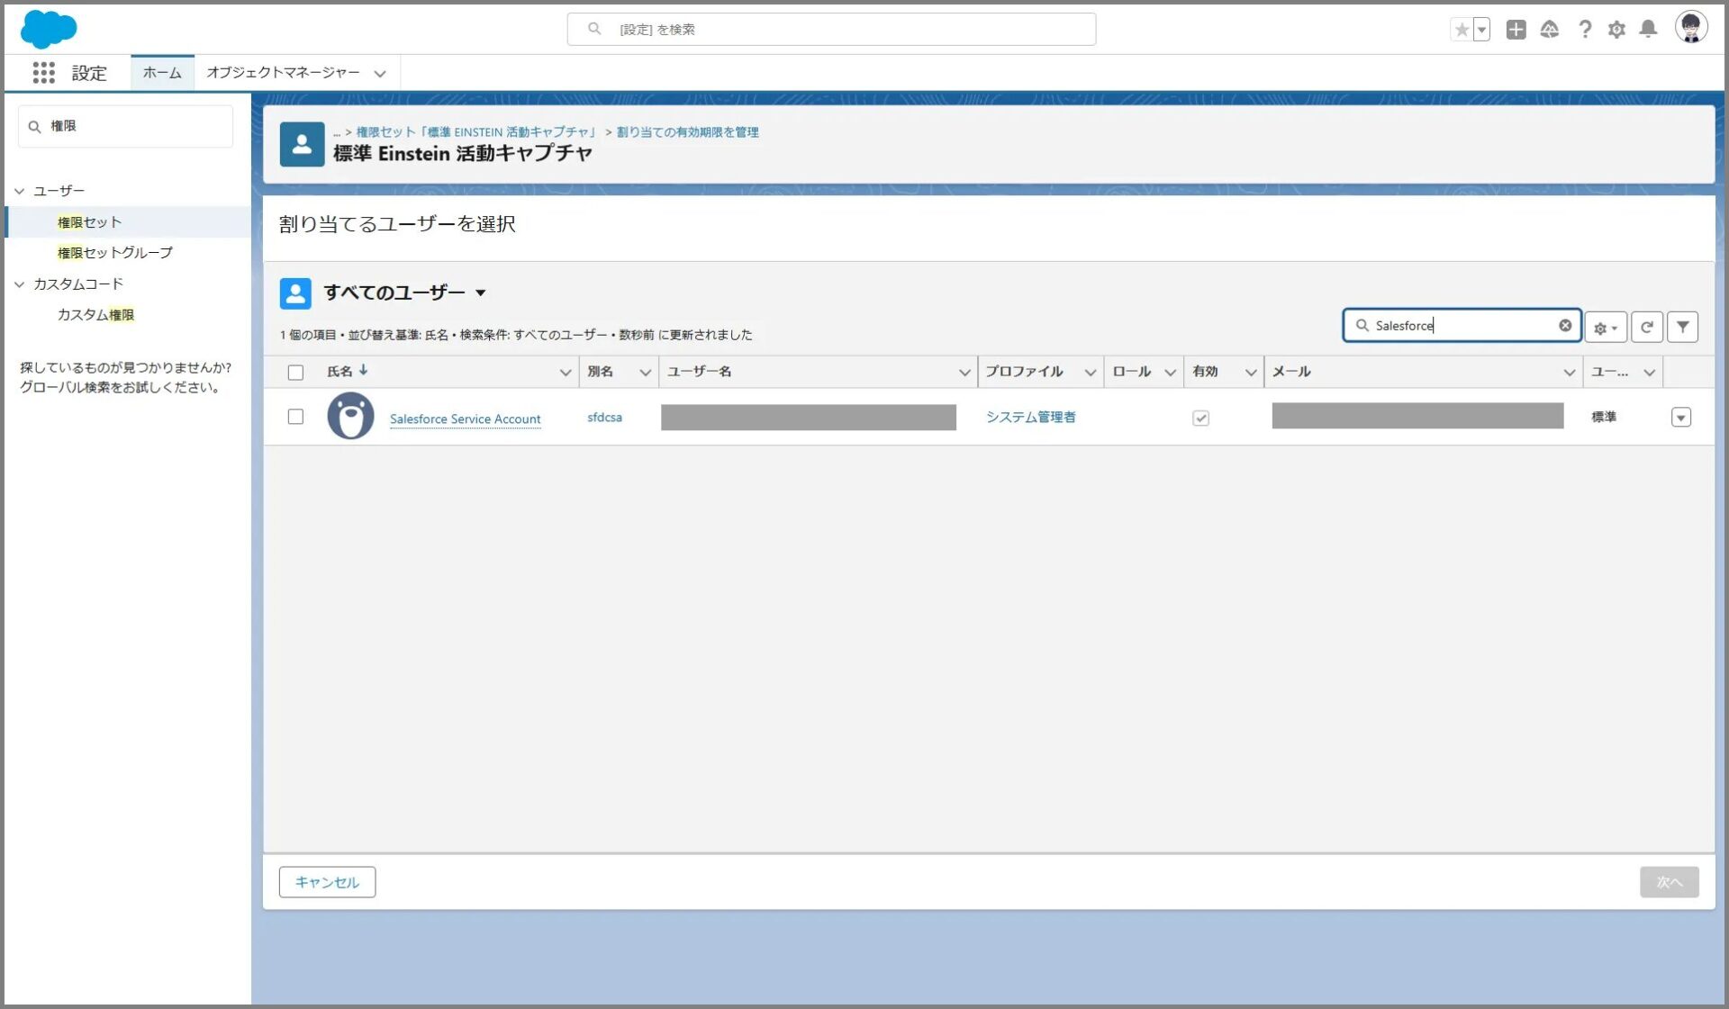
Task: Open the 割り当ての有効期限を管理 breadcrumb link
Action: click(x=688, y=132)
